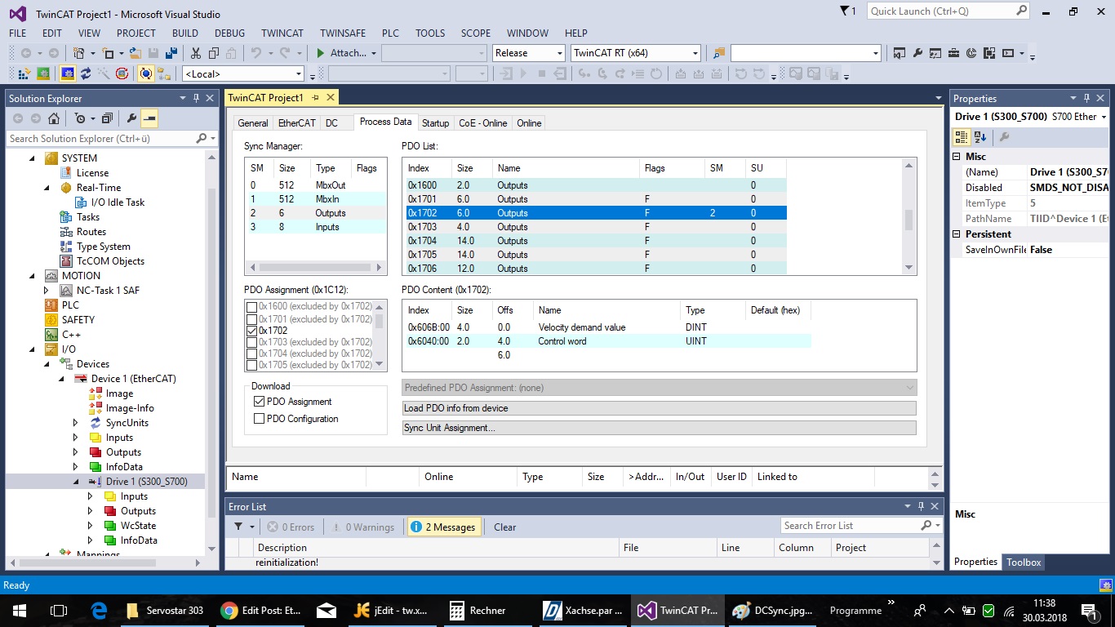
Task: Open Microsoft Edge from taskbar
Action: coord(100,610)
